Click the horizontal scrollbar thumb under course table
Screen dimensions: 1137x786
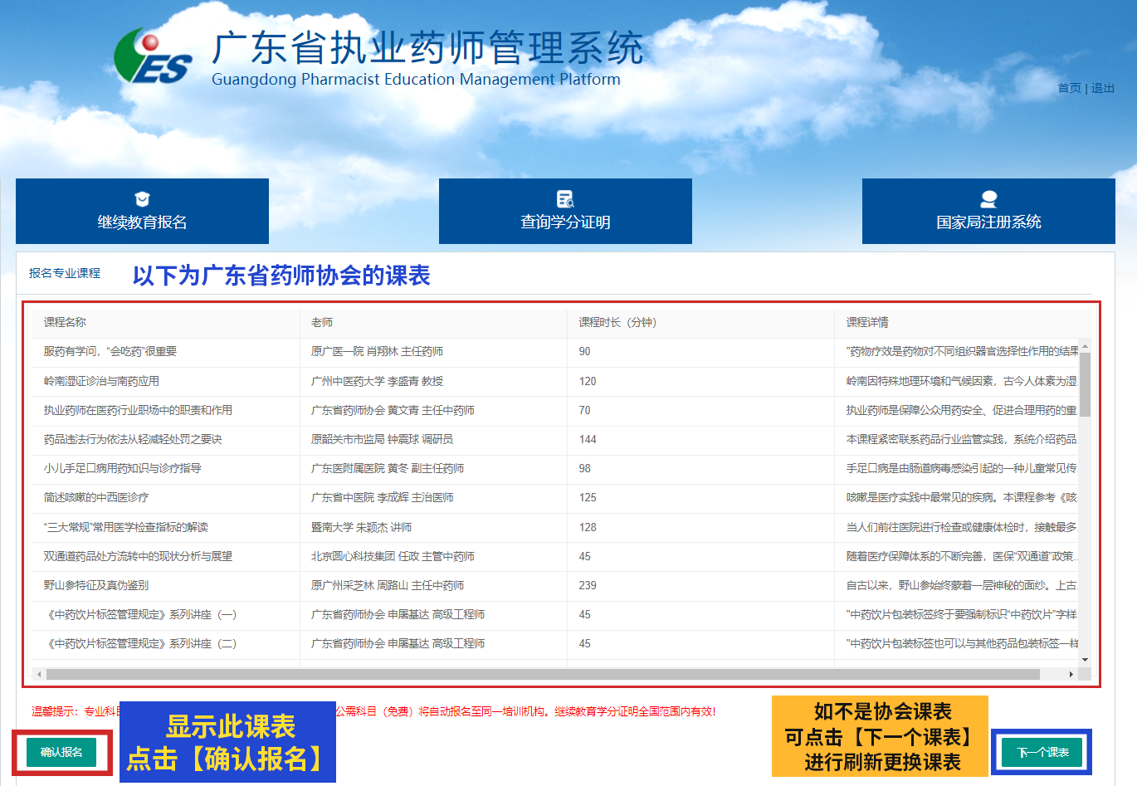pos(543,674)
